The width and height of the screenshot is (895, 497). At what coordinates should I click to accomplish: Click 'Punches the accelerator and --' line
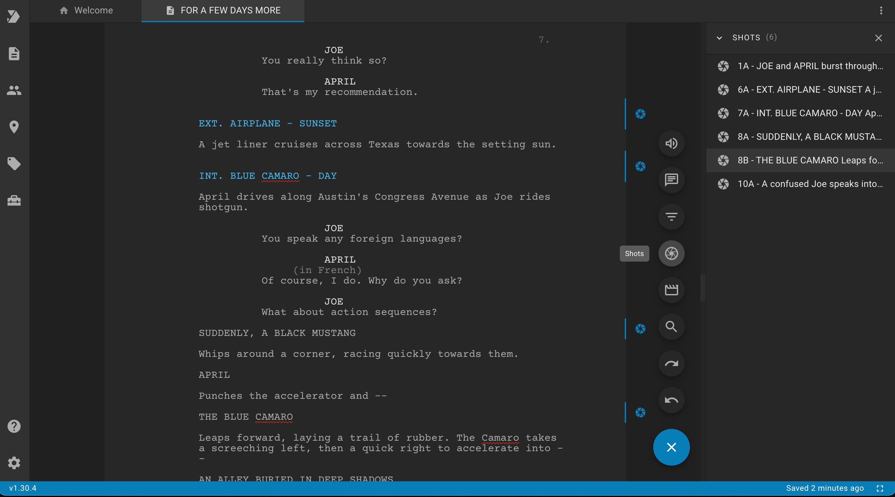click(x=293, y=396)
